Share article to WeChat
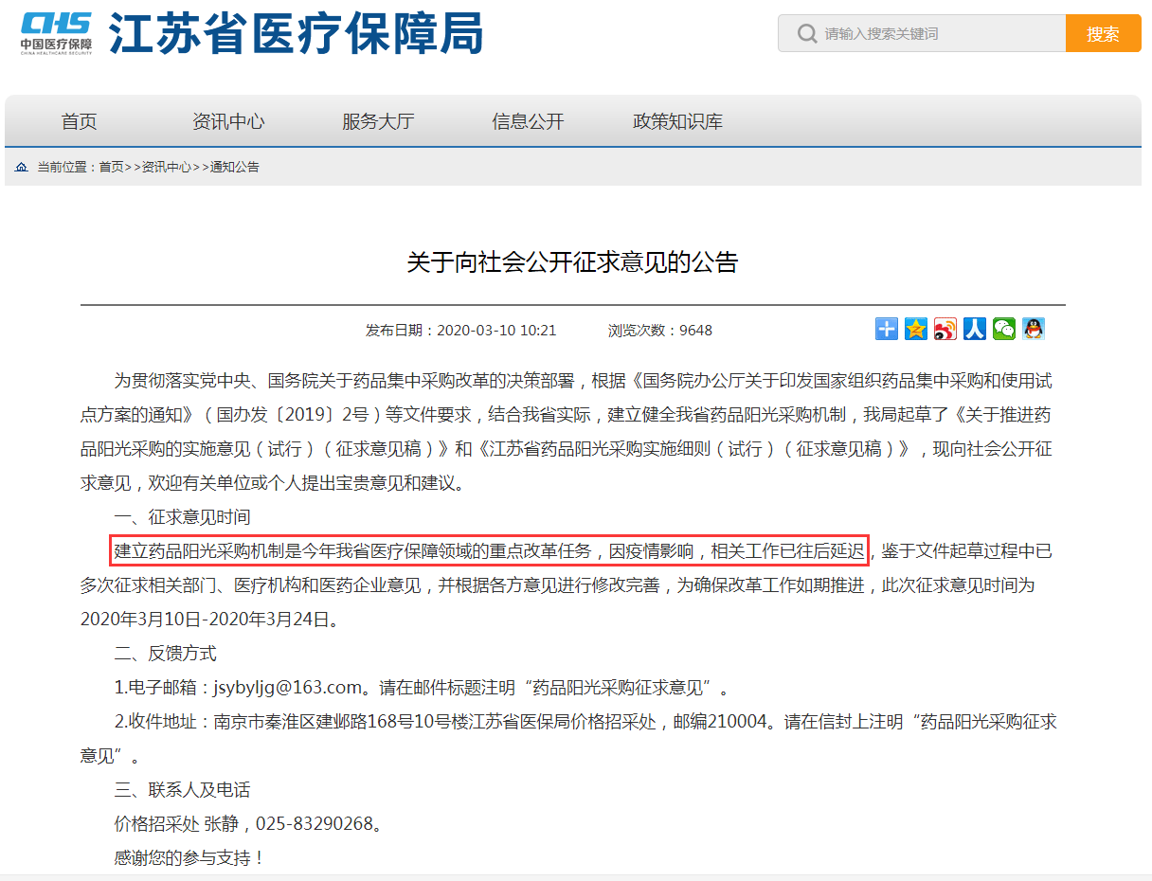 click(x=1004, y=329)
